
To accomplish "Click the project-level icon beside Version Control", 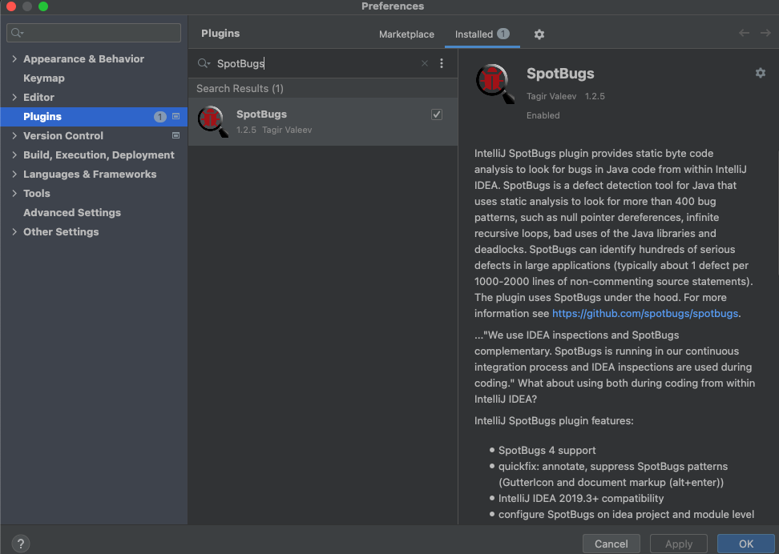I will [x=176, y=135].
